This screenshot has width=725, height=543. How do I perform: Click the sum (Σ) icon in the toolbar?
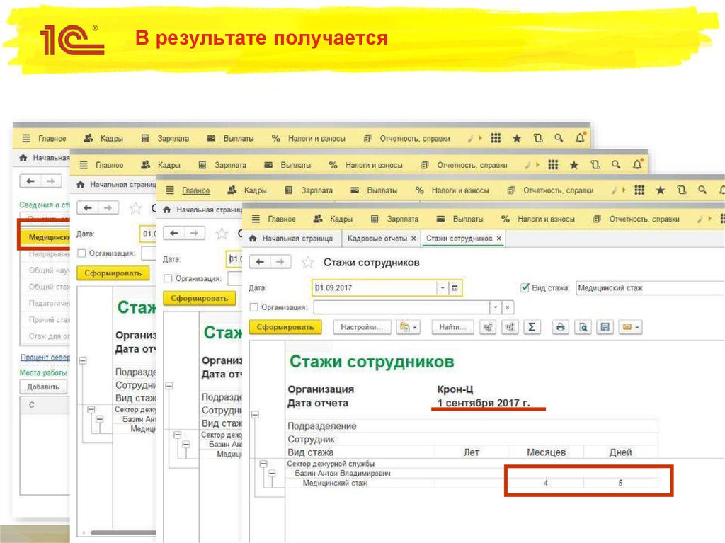[531, 327]
